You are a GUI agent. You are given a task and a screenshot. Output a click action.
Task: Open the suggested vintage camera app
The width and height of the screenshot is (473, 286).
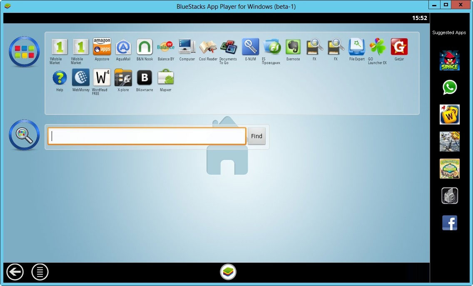pyautogui.click(x=449, y=196)
